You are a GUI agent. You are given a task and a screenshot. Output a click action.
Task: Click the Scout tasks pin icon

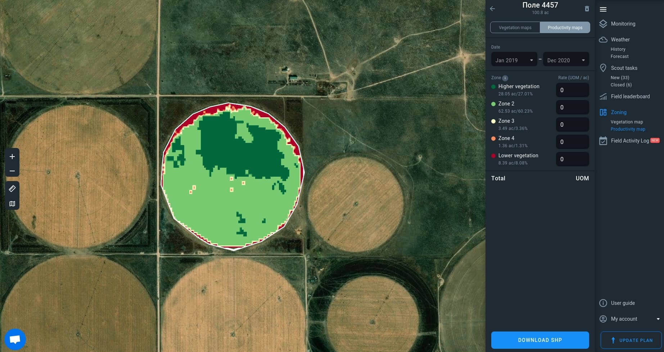(x=603, y=68)
